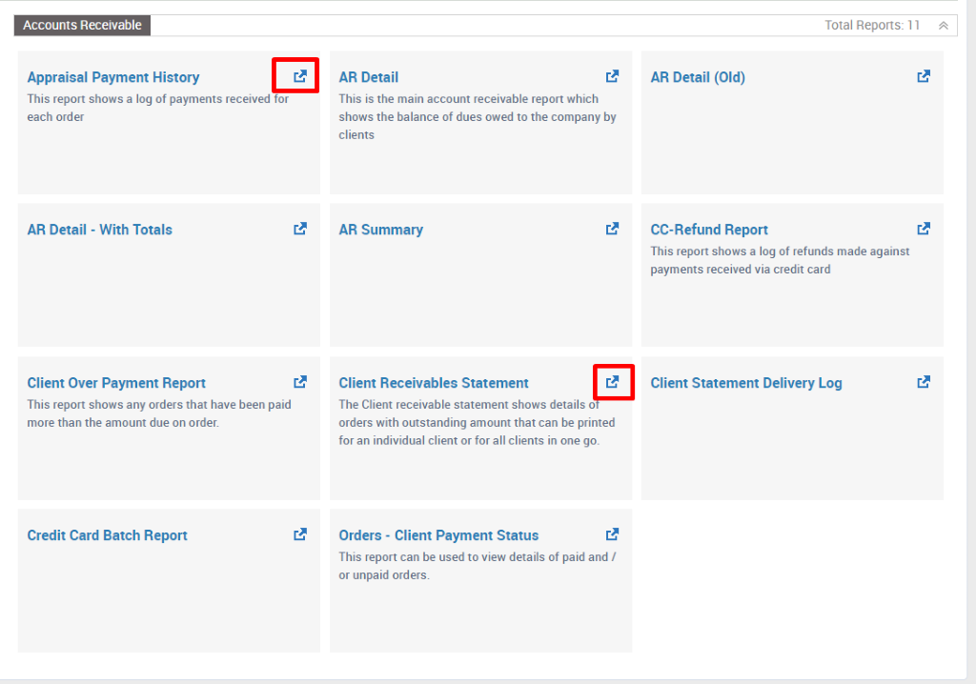
Task: Open Client Receivables Statement with its icon
Action: (613, 381)
